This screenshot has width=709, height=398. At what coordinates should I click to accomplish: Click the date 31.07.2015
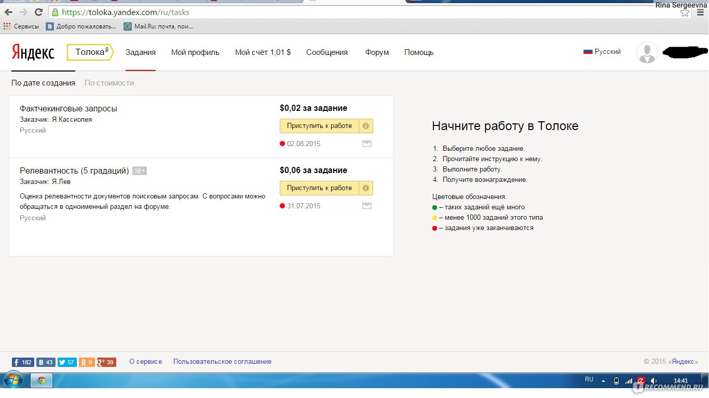304,206
